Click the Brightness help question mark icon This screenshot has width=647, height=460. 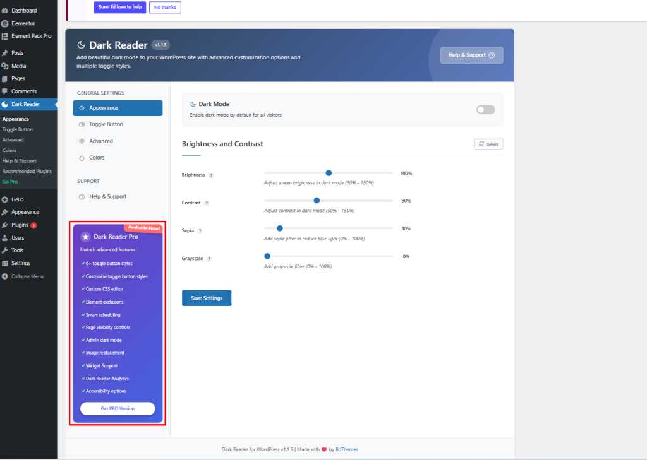[211, 175]
